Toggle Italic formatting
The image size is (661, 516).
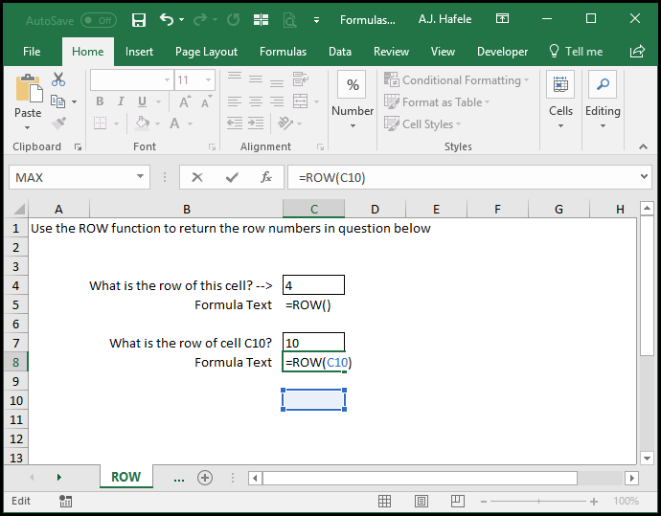coord(121,101)
